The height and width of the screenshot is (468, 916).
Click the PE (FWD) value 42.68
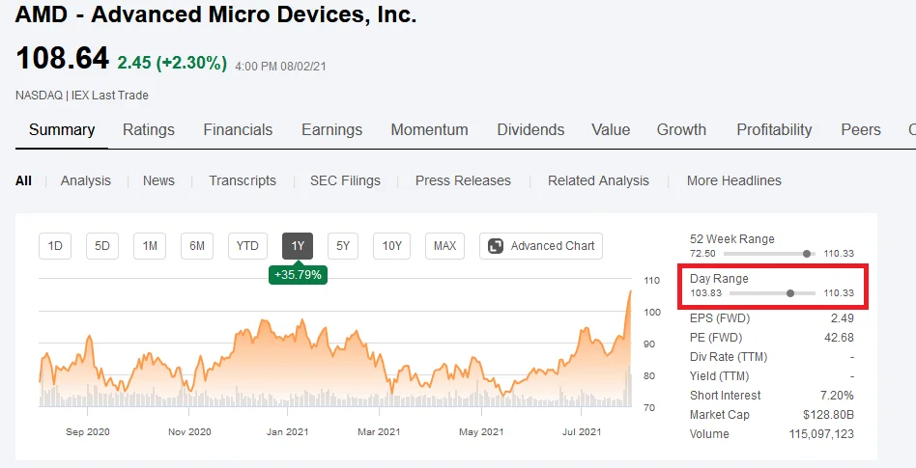839,338
